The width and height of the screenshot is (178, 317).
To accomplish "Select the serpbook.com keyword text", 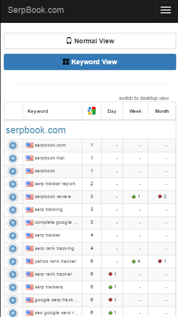I will (50, 145).
